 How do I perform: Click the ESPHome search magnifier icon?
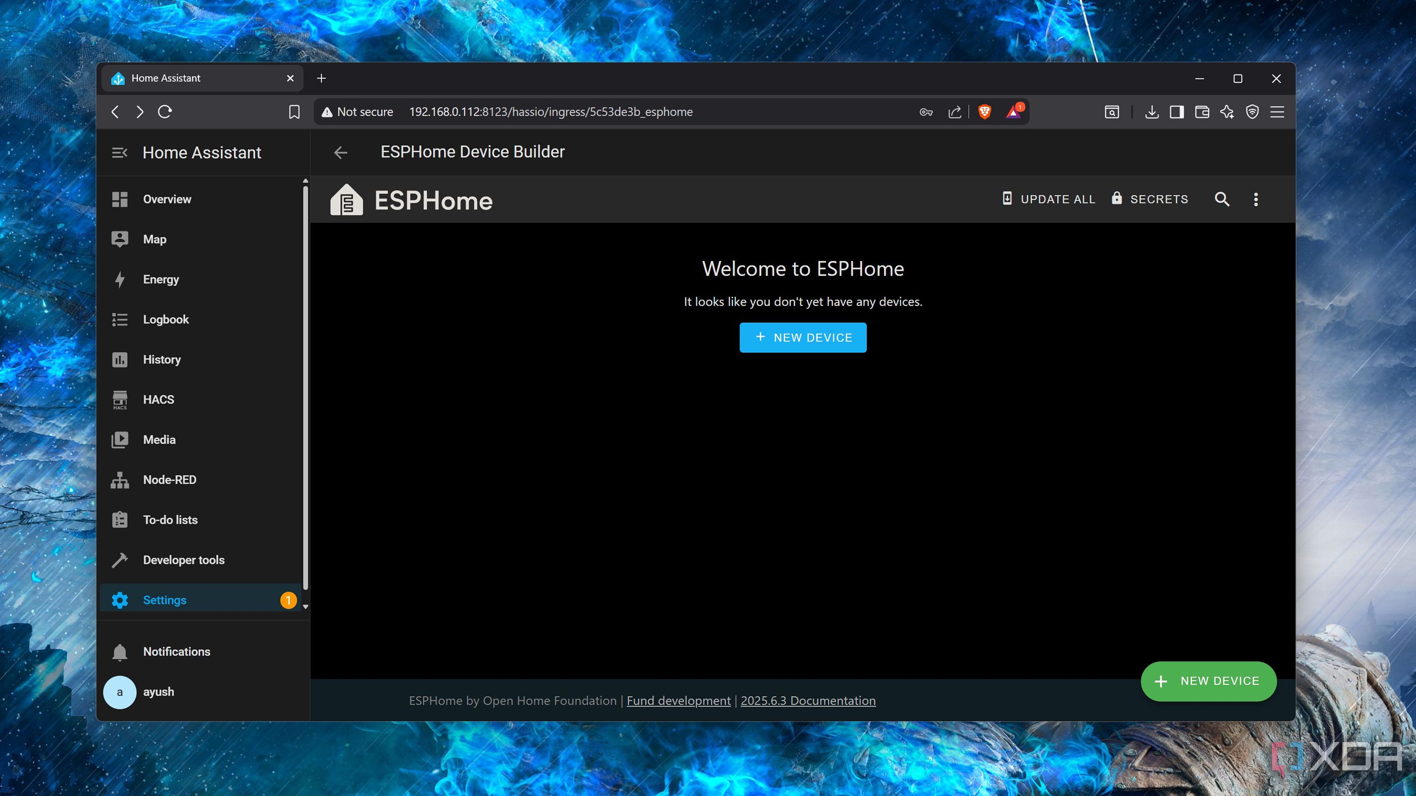[1221, 199]
